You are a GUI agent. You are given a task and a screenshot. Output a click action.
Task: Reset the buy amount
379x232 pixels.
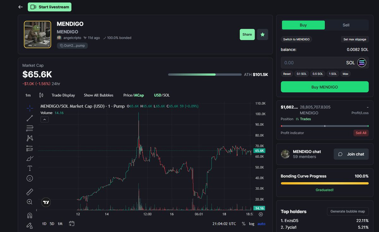287,74
